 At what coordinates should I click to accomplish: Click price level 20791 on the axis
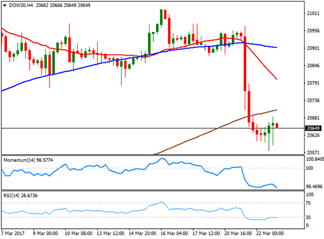[x=313, y=83]
